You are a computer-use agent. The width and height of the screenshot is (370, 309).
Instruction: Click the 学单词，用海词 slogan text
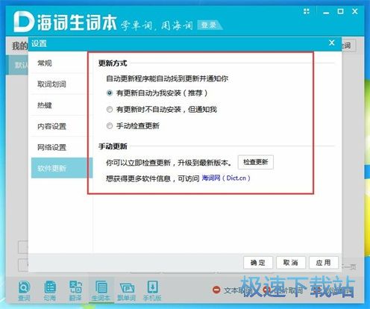157,25
